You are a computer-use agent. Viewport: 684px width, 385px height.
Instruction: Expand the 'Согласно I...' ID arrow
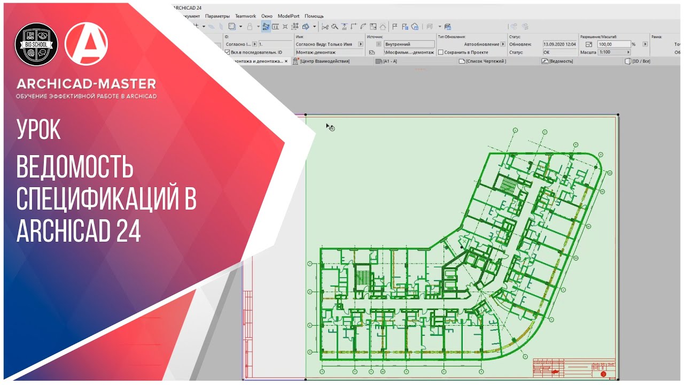pyautogui.click(x=255, y=44)
